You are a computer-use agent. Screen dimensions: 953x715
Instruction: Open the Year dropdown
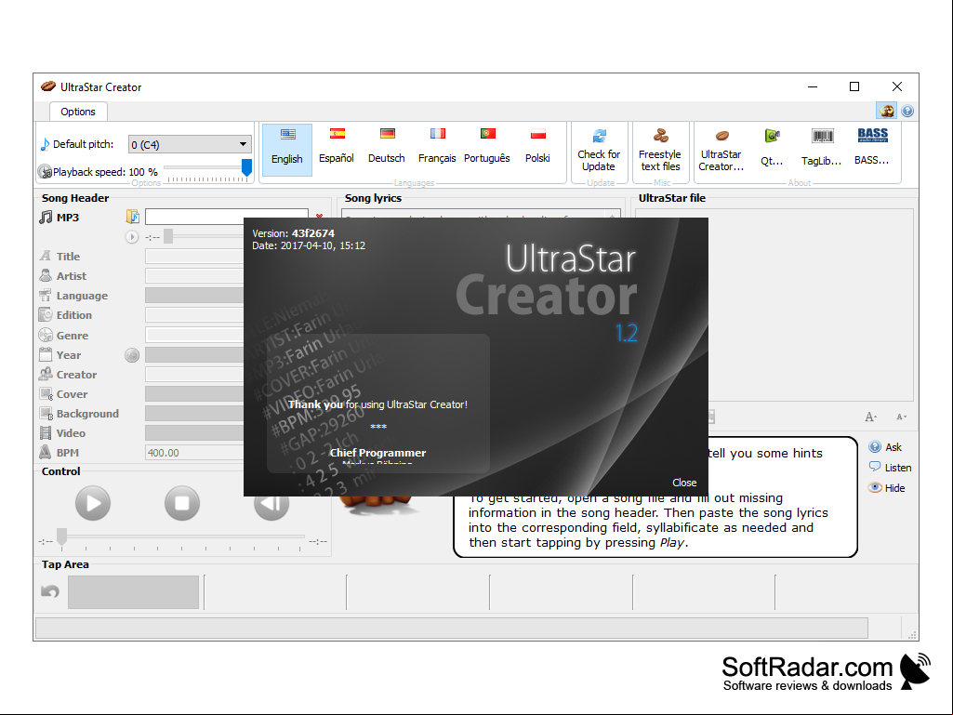coord(194,355)
